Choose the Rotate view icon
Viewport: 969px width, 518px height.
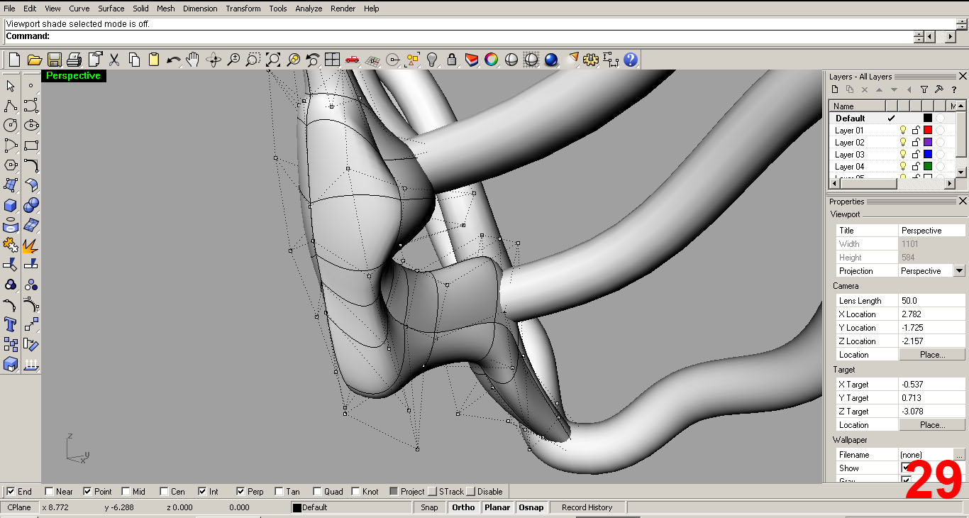214,60
